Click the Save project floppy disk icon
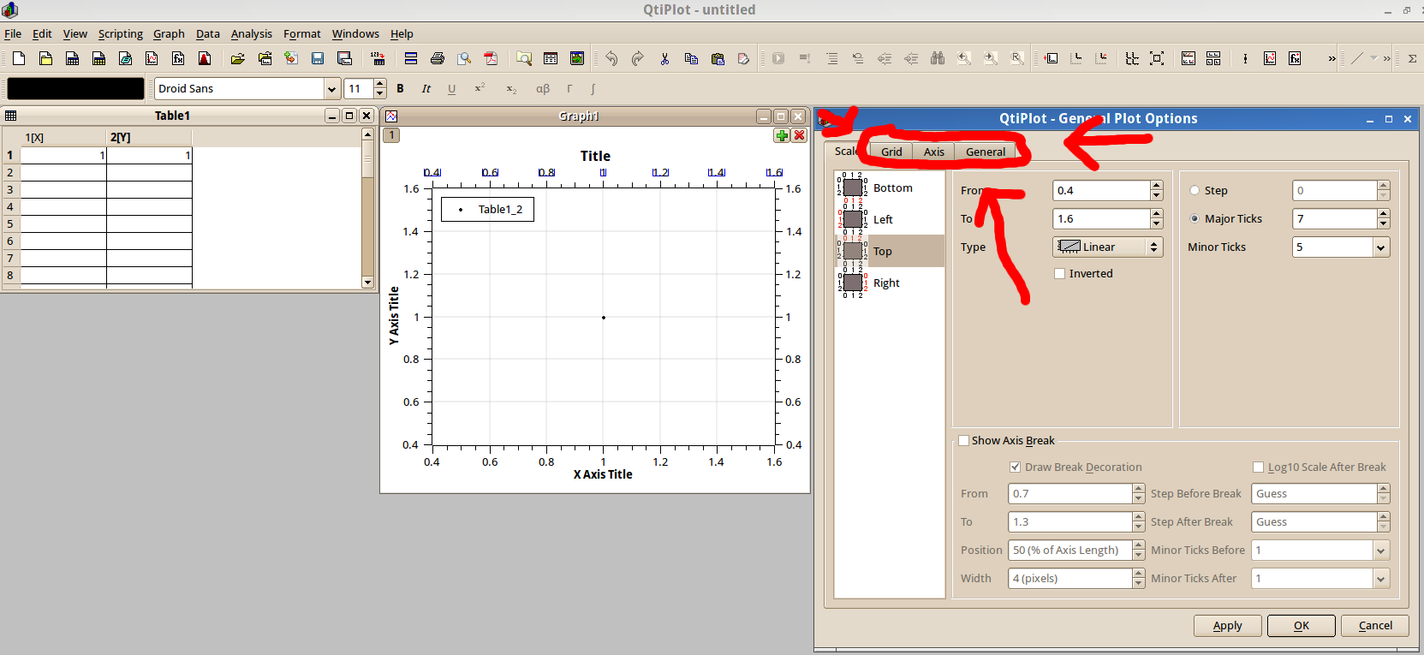 (x=318, y=58)
